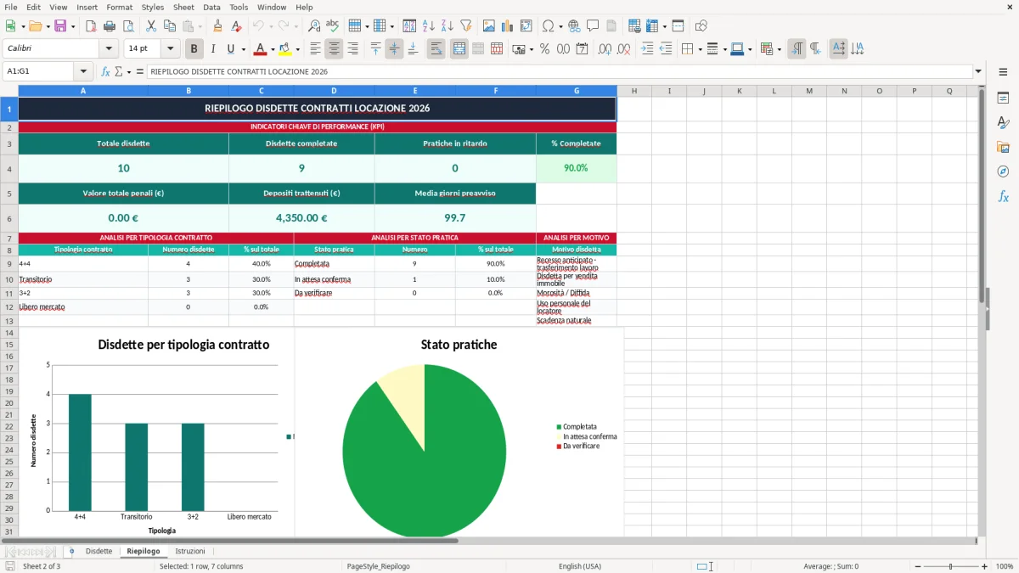
Task: Sort descending
Action: (447, 26)
